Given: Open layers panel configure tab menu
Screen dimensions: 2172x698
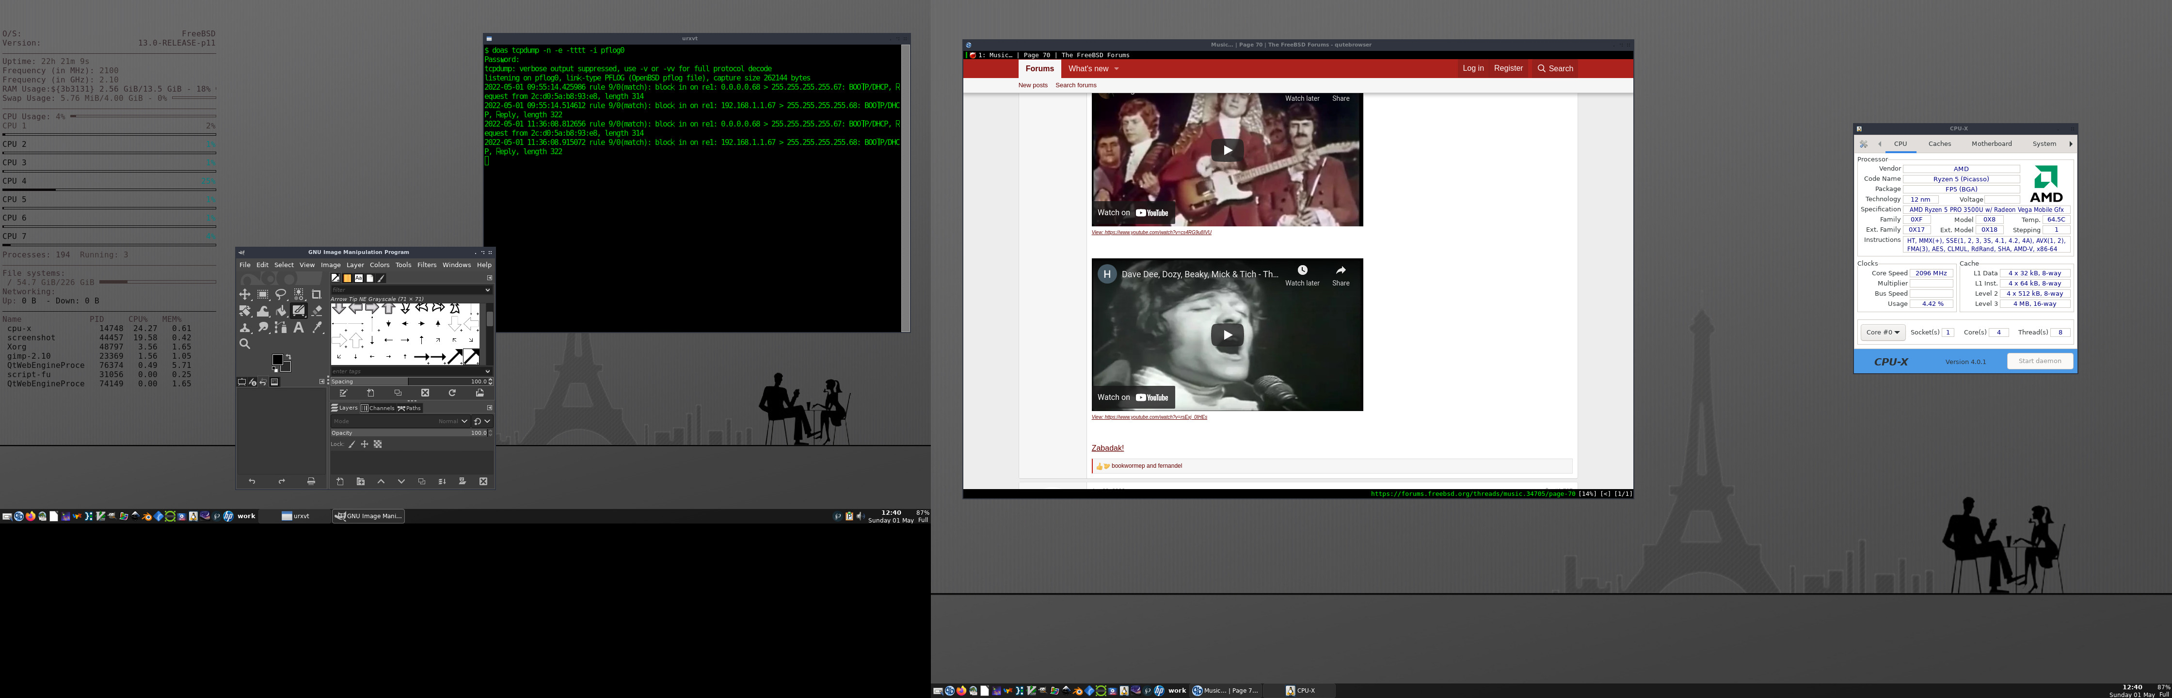Looking at the screenshot, I should point(490,408).
